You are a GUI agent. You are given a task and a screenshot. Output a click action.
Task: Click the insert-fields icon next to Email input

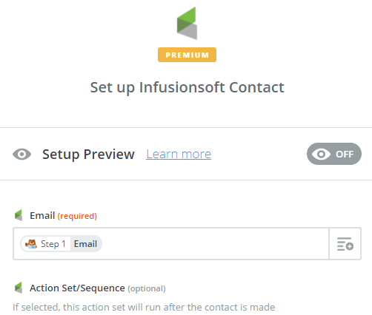[345, 244]
